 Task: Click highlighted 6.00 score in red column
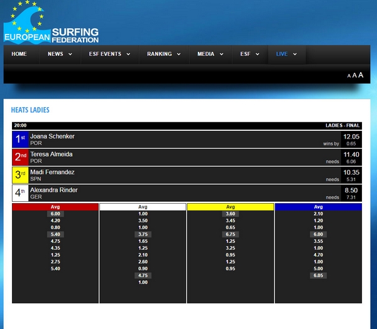pyautogui.click(x=55, y=214)
